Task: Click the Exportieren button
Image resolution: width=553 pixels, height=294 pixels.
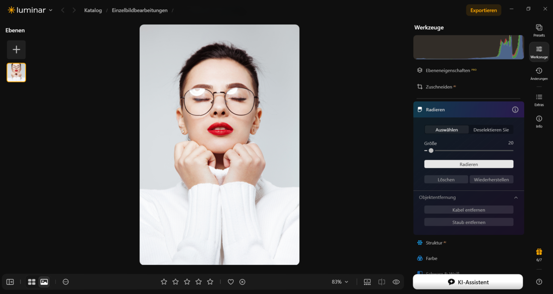Action: [x=483, y=10]
